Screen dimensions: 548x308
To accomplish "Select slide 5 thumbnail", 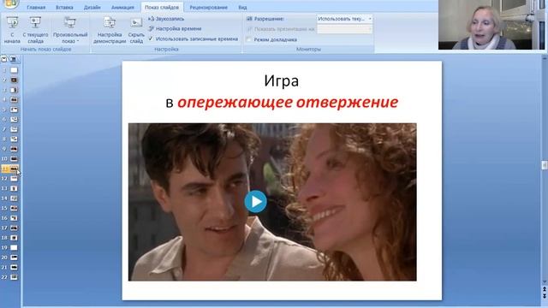I will [x=14, y=110].
